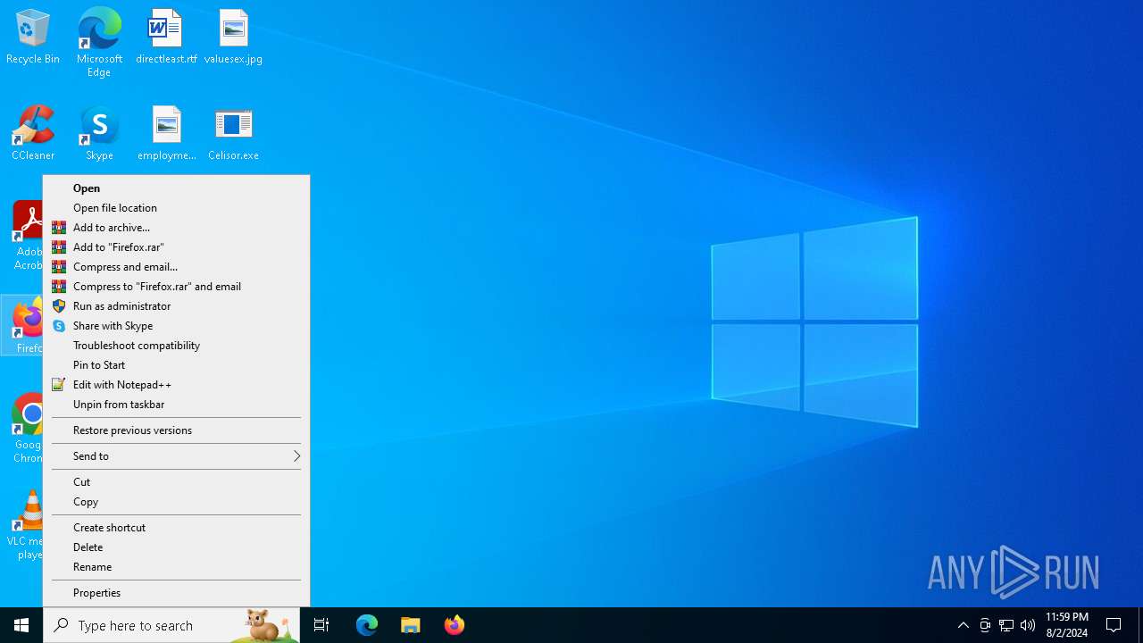Launch Firefox from the taskbar
This screenshot has height=643, width=1143.
[455, 625]
